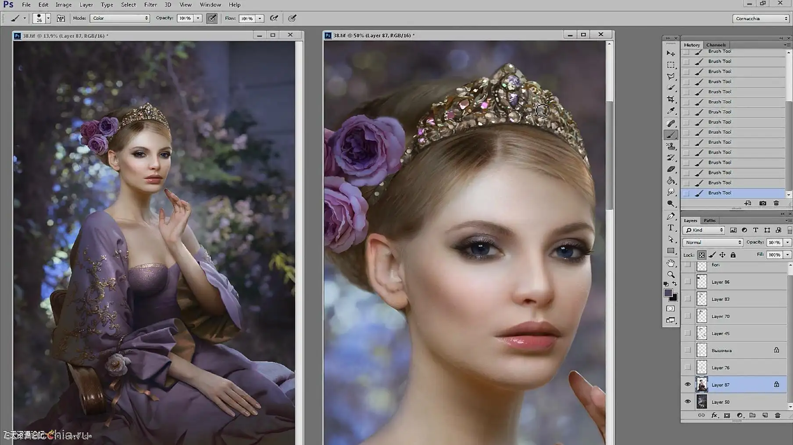Switch to the Channels tab

(716, 45)
